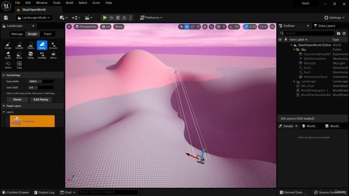Click the Unreal Engine logo
Image resolution: width=349 pixels, height=196 pixels.
pos(6,6)
